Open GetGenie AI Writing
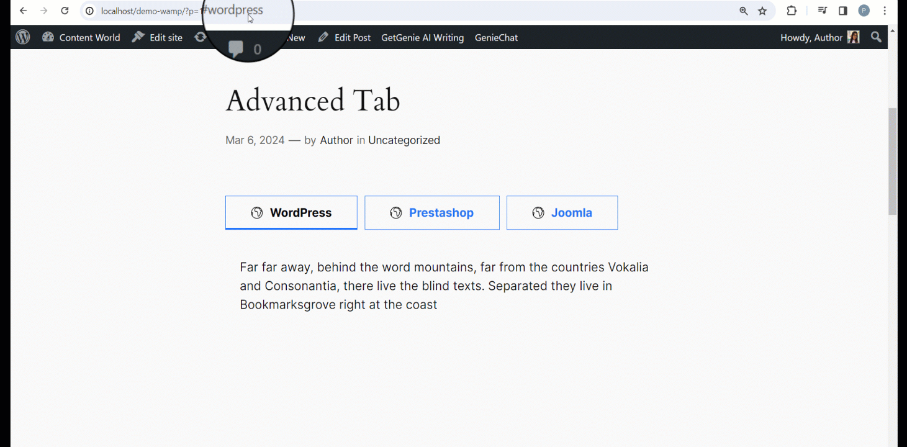907x447 pixels. tap(422, 37)
